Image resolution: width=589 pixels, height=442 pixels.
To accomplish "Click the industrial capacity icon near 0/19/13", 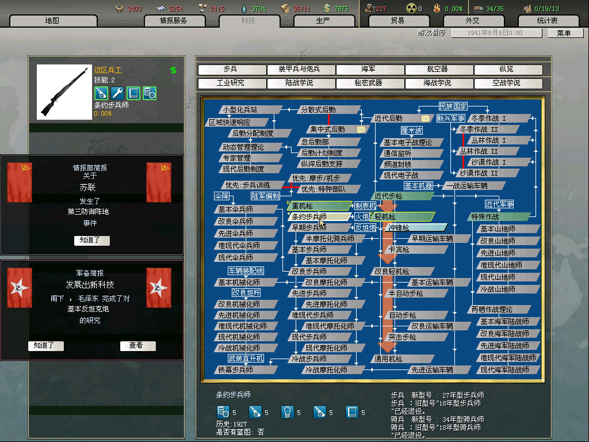I will point(527,8).
